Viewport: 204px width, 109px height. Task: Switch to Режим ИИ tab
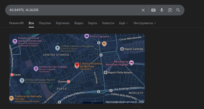(16, 23)
